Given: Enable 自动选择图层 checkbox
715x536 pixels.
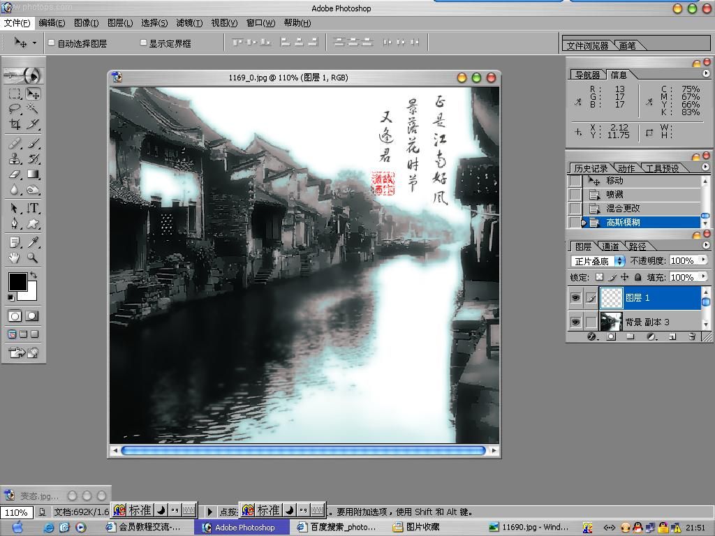Looking at the screenshot, I should point(52,43).
